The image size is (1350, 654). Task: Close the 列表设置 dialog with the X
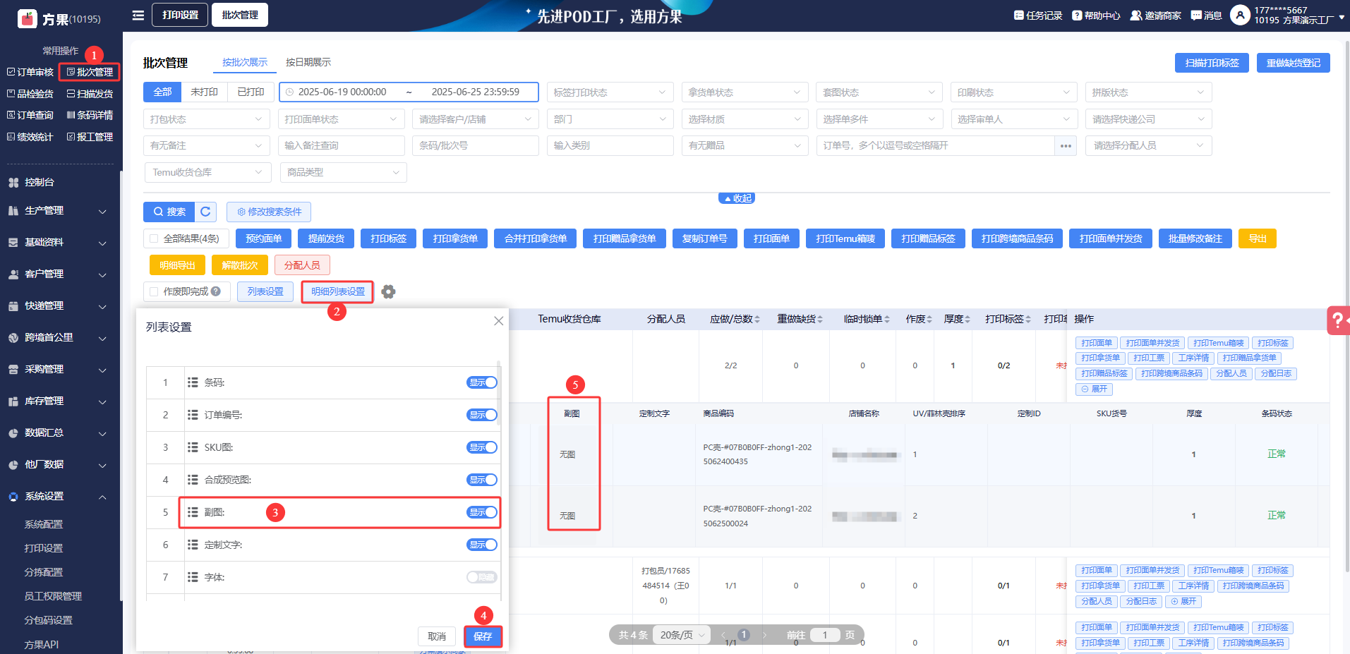[x=498, y=321]
